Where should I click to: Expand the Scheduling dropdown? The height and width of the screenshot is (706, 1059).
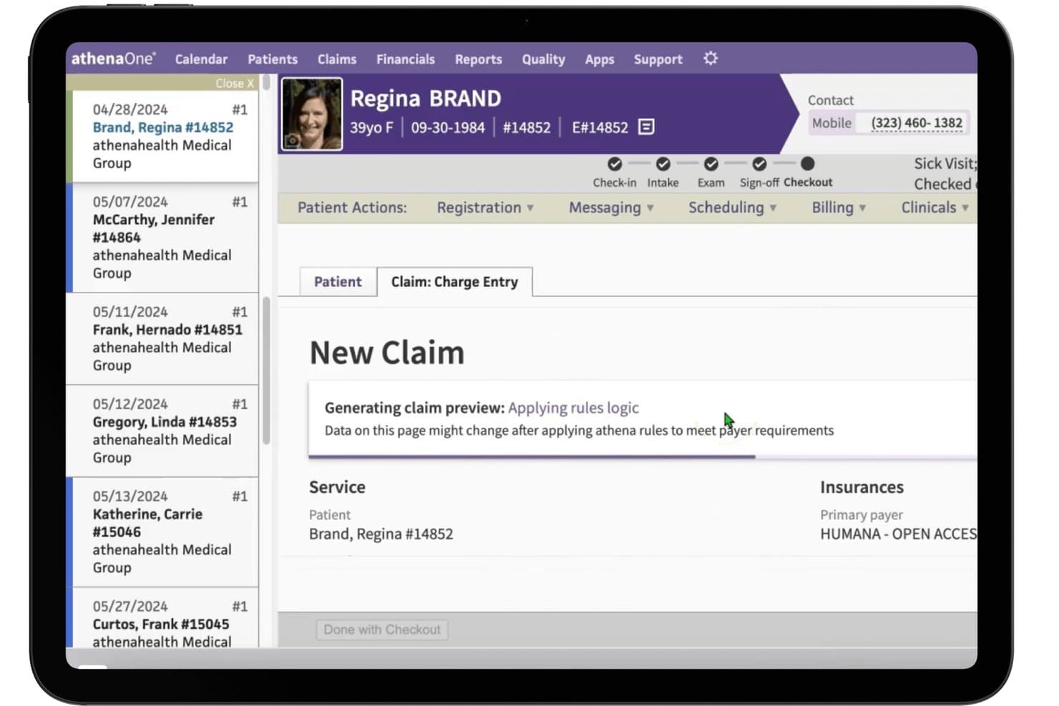coord(732,207)
